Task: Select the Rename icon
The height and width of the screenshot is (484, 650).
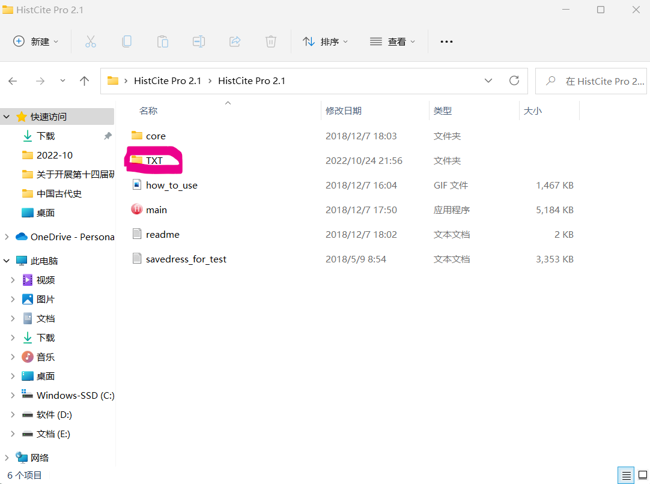Action: click(199, 41)
